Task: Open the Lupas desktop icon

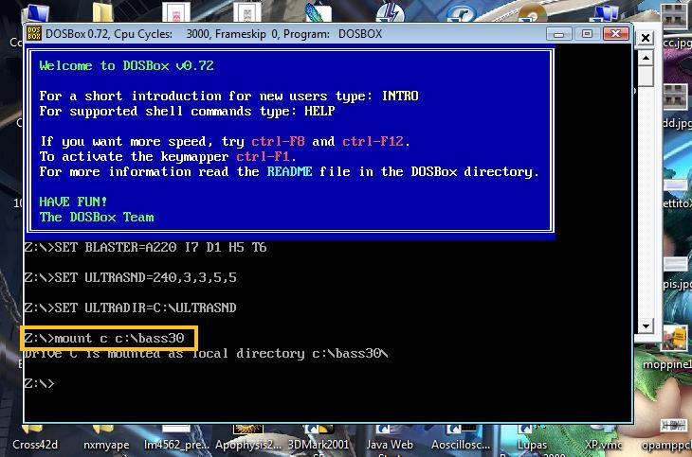Action: (x=532, y=441)
